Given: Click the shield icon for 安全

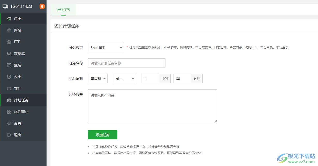Looking at the screenshot, I should click(9, 77).
